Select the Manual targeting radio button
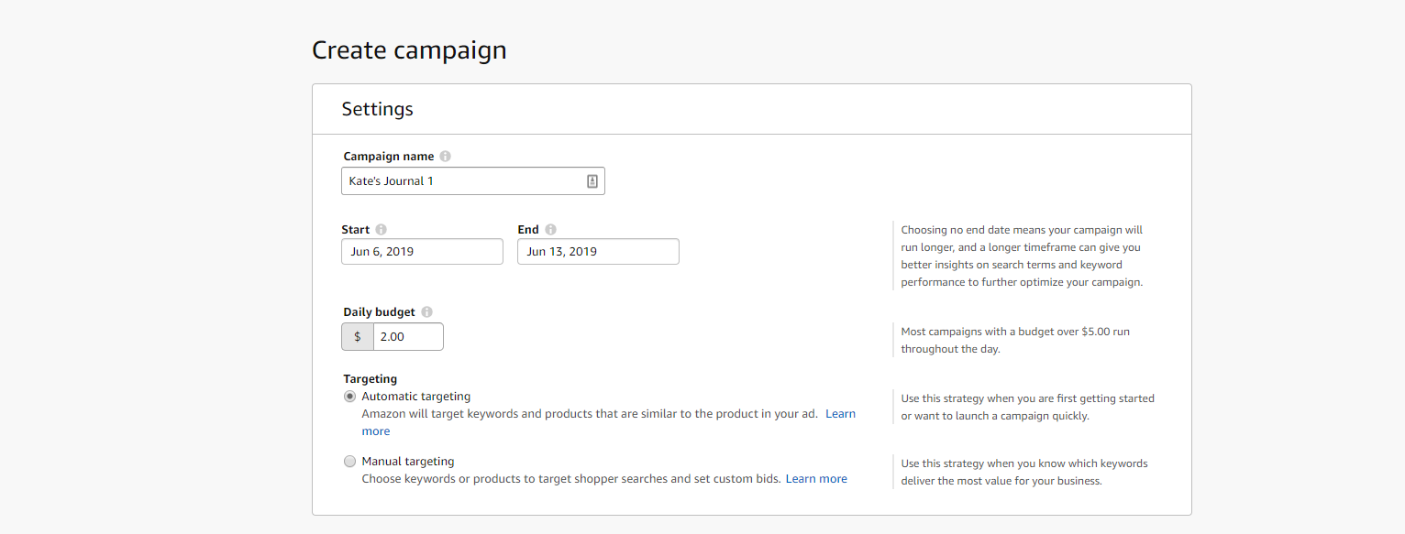Image resolution: width=1405 pixels, height=534 pixels. coord(349,462)
